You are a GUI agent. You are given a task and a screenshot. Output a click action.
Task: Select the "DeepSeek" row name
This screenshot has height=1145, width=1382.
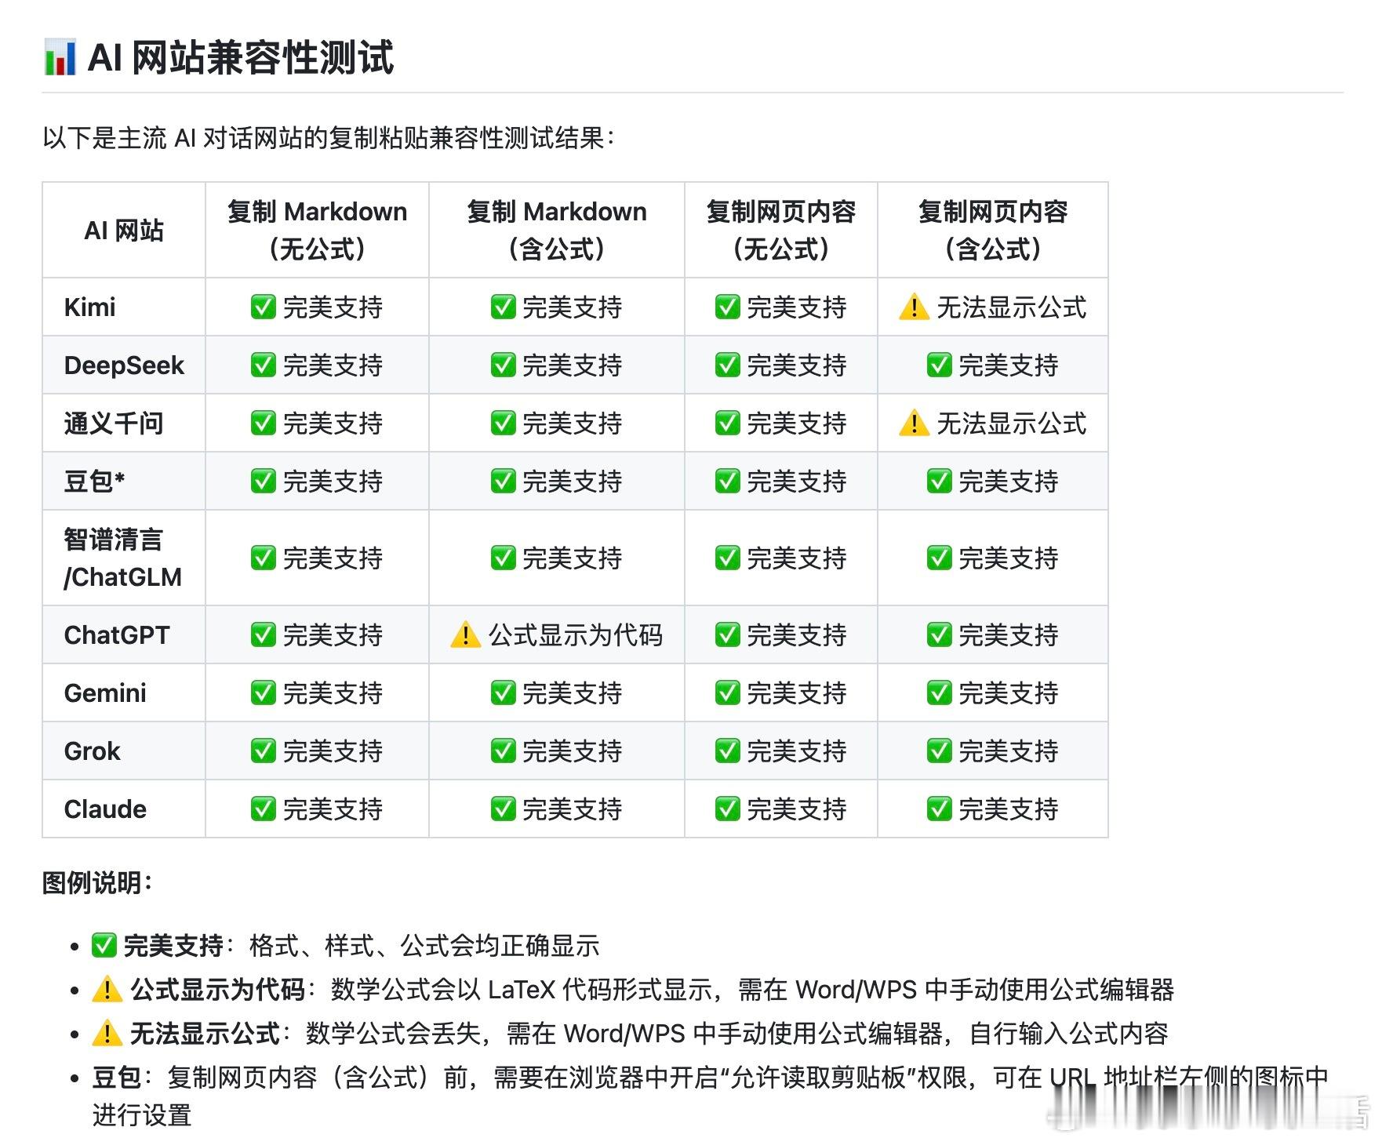pyautogui.click(x=124, y=365)
